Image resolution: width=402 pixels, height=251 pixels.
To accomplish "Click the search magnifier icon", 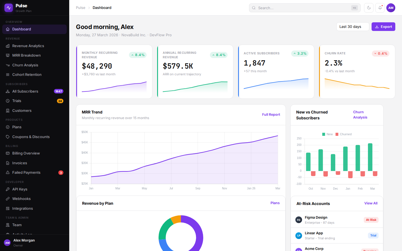I will 254,8.
